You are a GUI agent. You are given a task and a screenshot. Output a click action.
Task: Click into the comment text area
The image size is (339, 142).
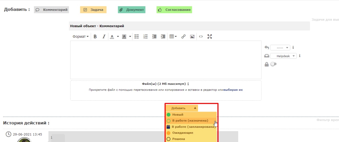click(x=166, y=60)
